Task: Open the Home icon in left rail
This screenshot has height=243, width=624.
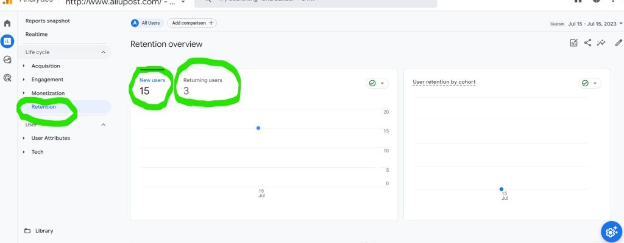Action: pos(7,24)
